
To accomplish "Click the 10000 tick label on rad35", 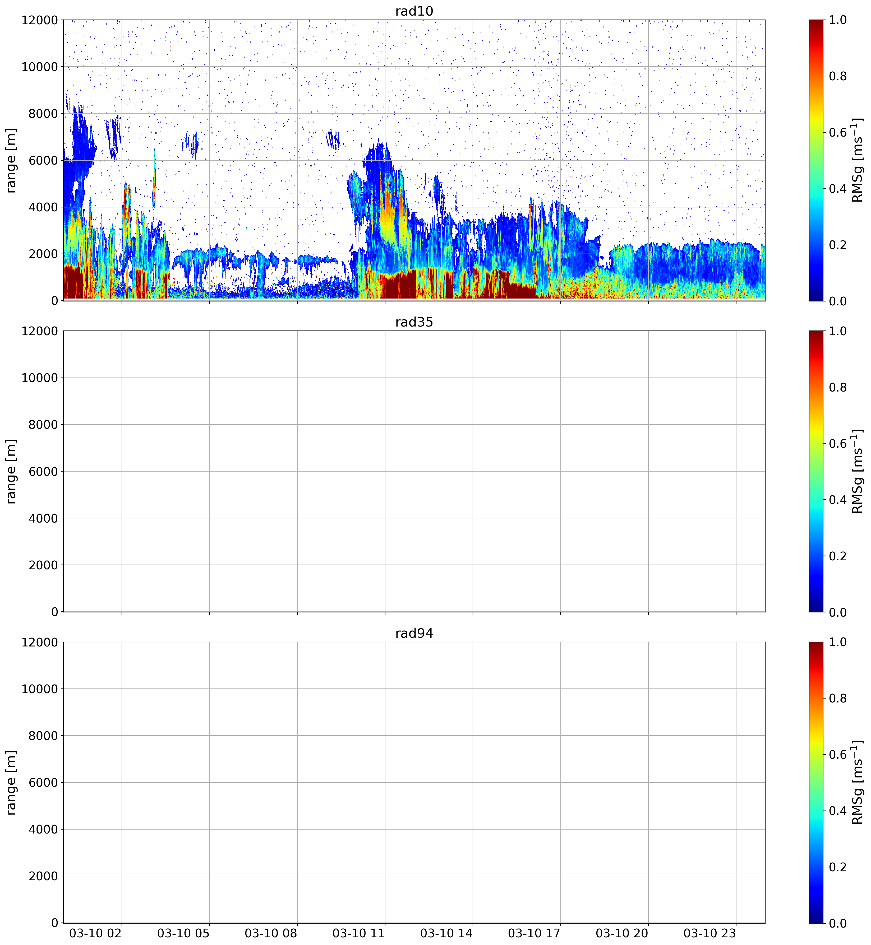I will coord(40,378).
